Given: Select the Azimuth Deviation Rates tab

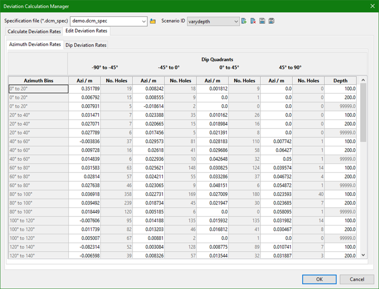Looking at the screenshot, I should (x=35, y=45).
